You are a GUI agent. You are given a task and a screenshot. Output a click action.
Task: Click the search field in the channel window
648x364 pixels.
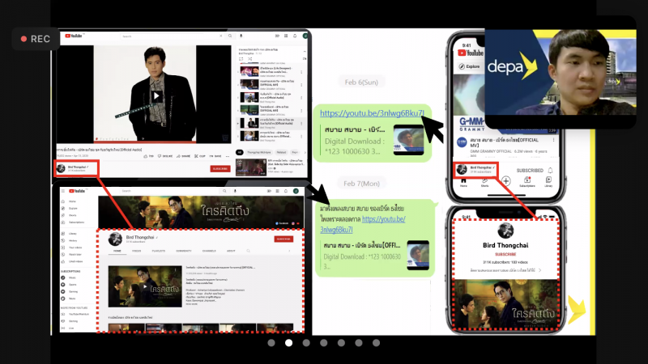point(170,191)
